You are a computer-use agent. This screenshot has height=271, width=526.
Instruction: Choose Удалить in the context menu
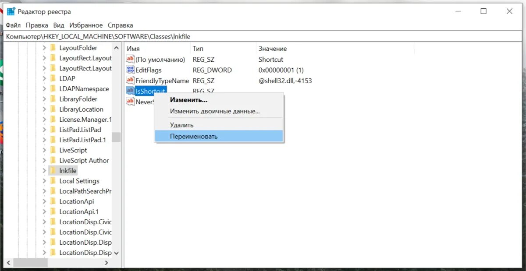pyautogui.click(x=219, y=125)
